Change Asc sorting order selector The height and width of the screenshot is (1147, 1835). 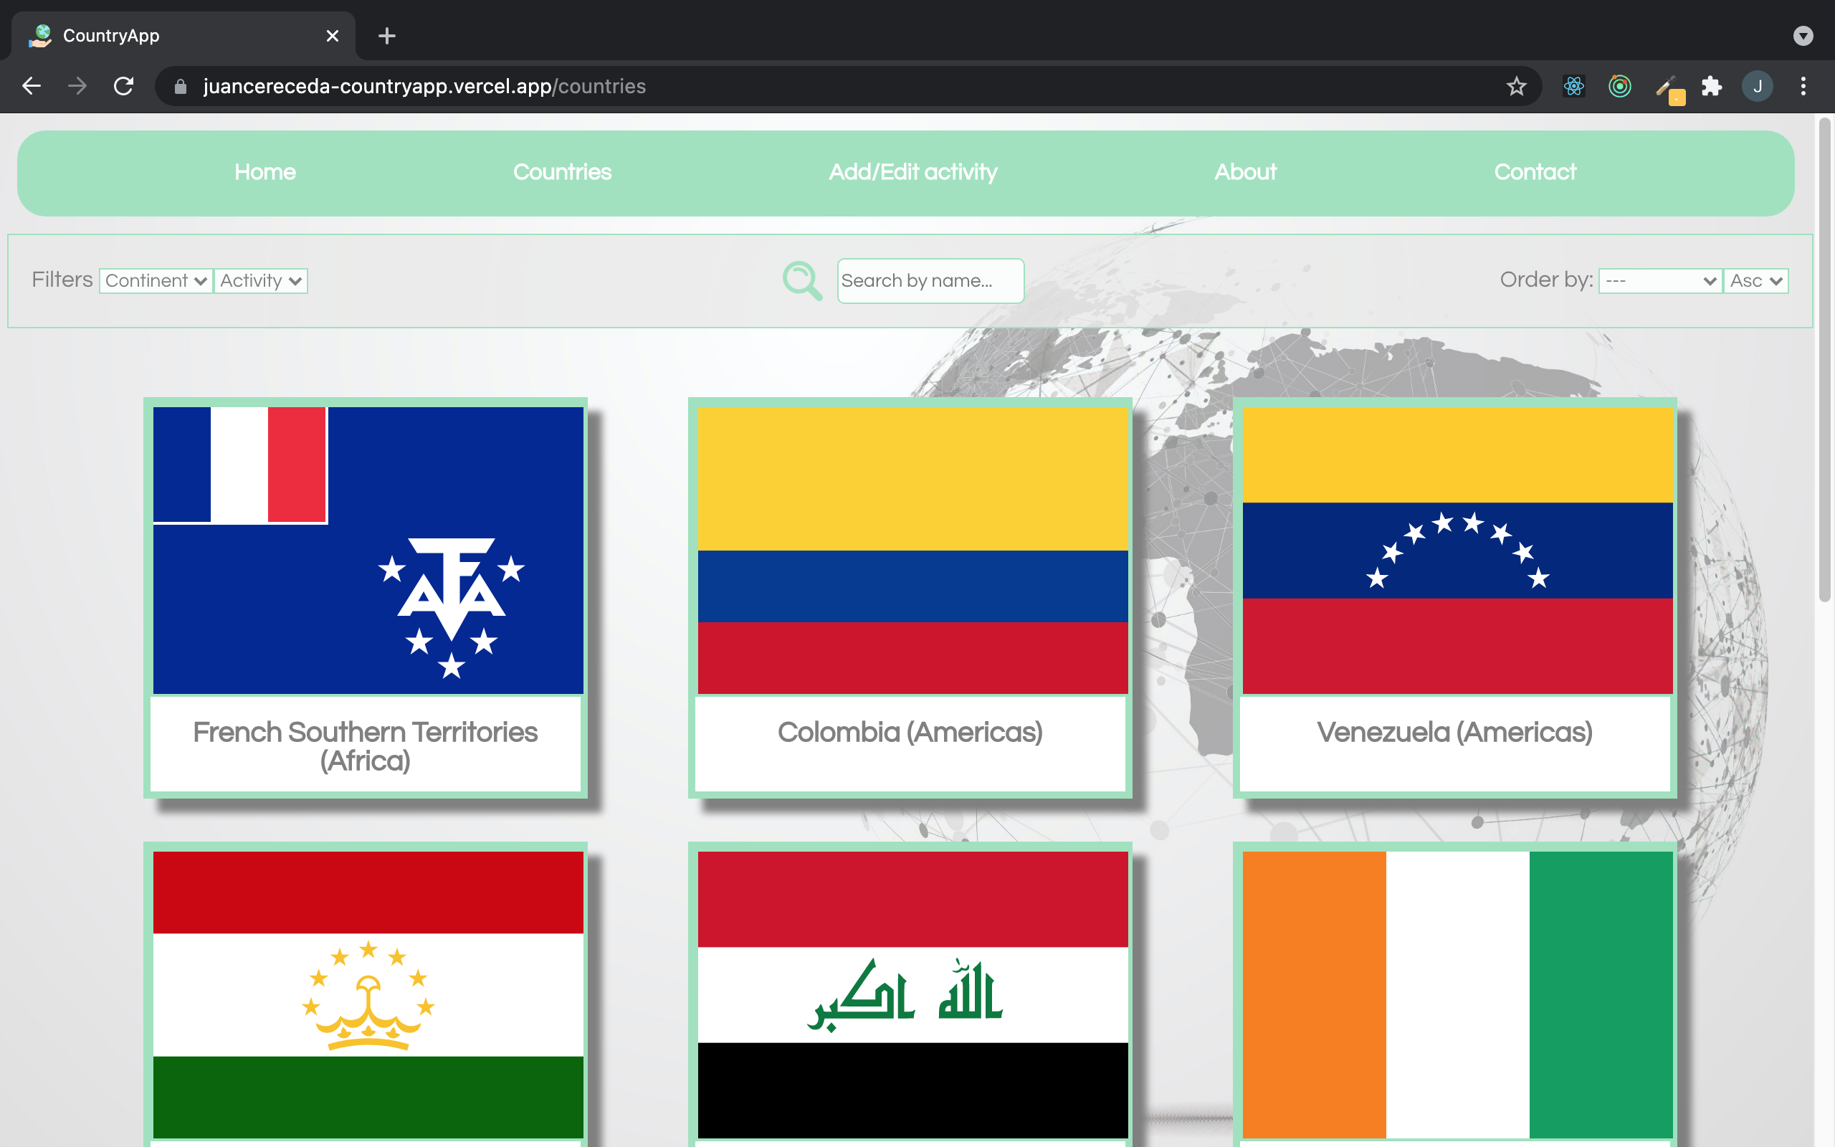tap(1755, 281)
